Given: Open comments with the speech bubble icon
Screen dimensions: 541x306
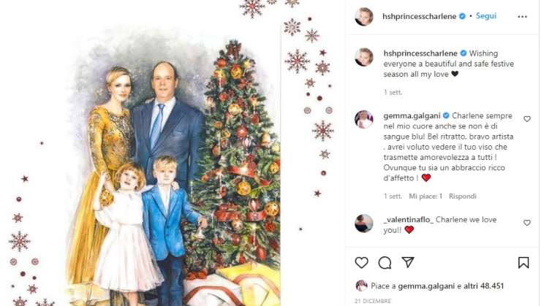Looking at the screenshot, I should [x=385, y=263].
